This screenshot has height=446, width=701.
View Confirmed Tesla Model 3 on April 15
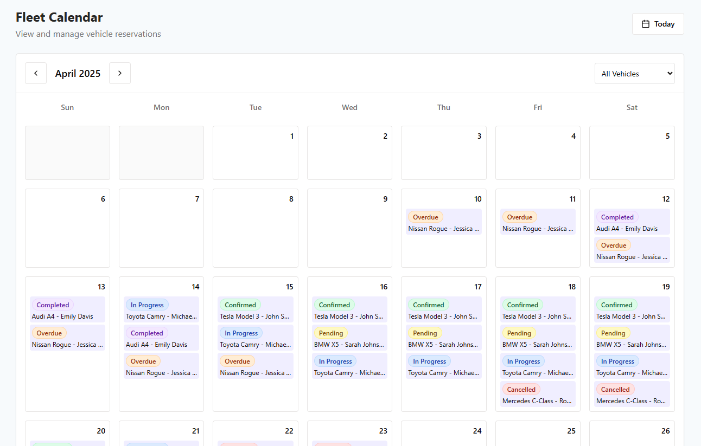pos(256,311)
